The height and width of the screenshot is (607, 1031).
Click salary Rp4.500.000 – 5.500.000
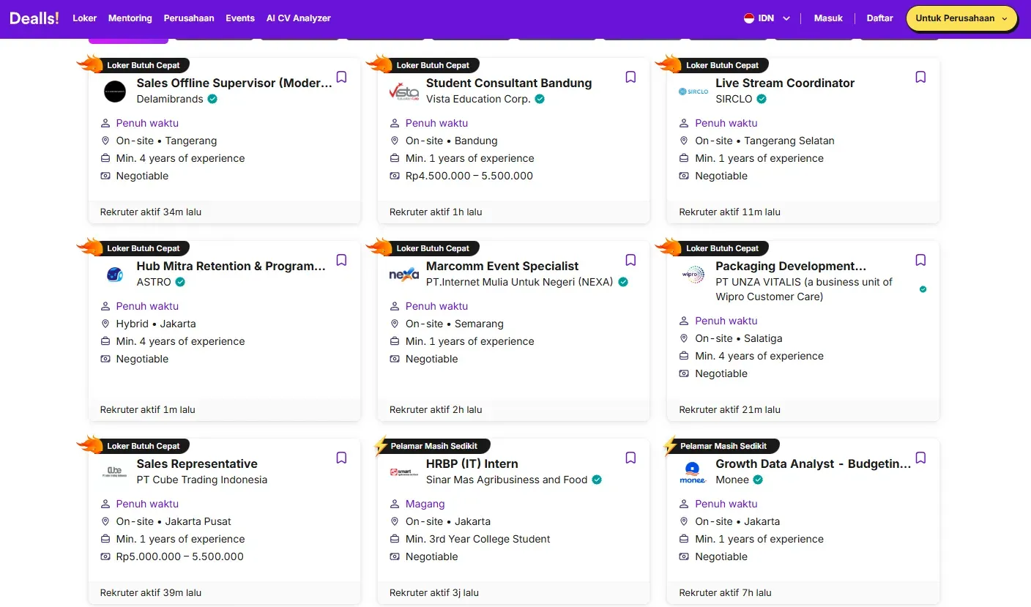point(469,176)
